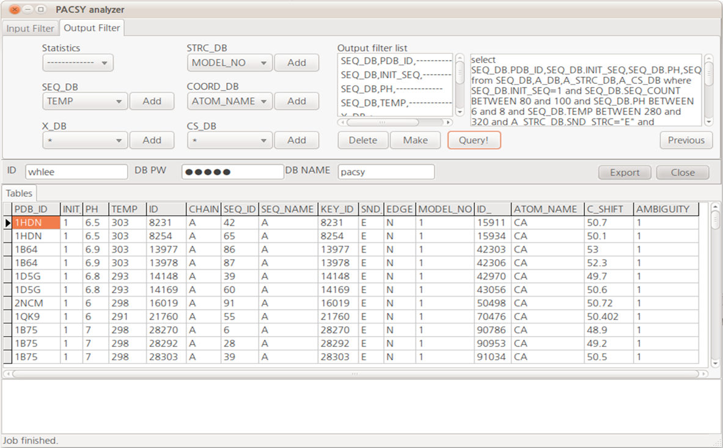723x448 pixels.
Task: Select the 2NCM PDB_ID cell
Action: point(37,303)
